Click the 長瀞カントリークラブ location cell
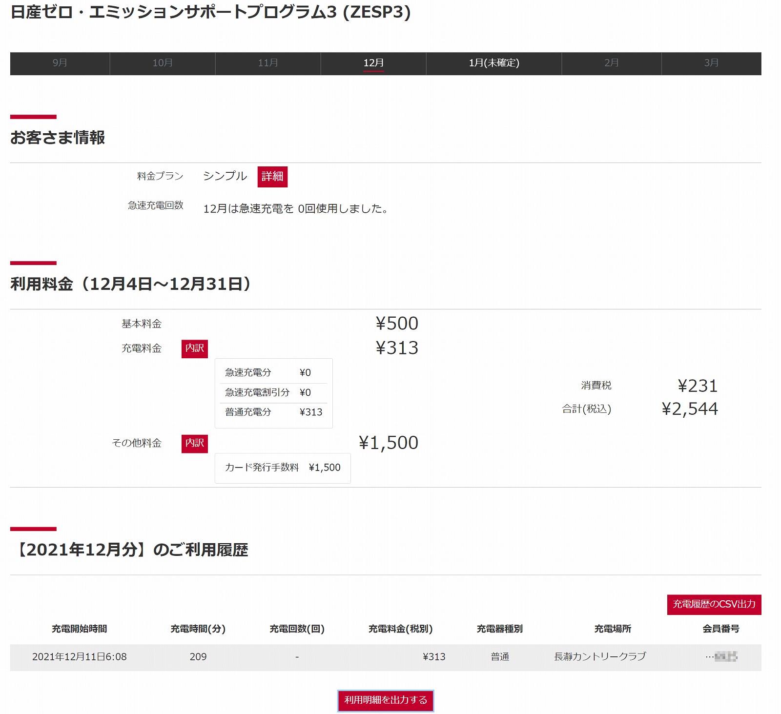Screen dimensions: 781x714 (600, 657)
